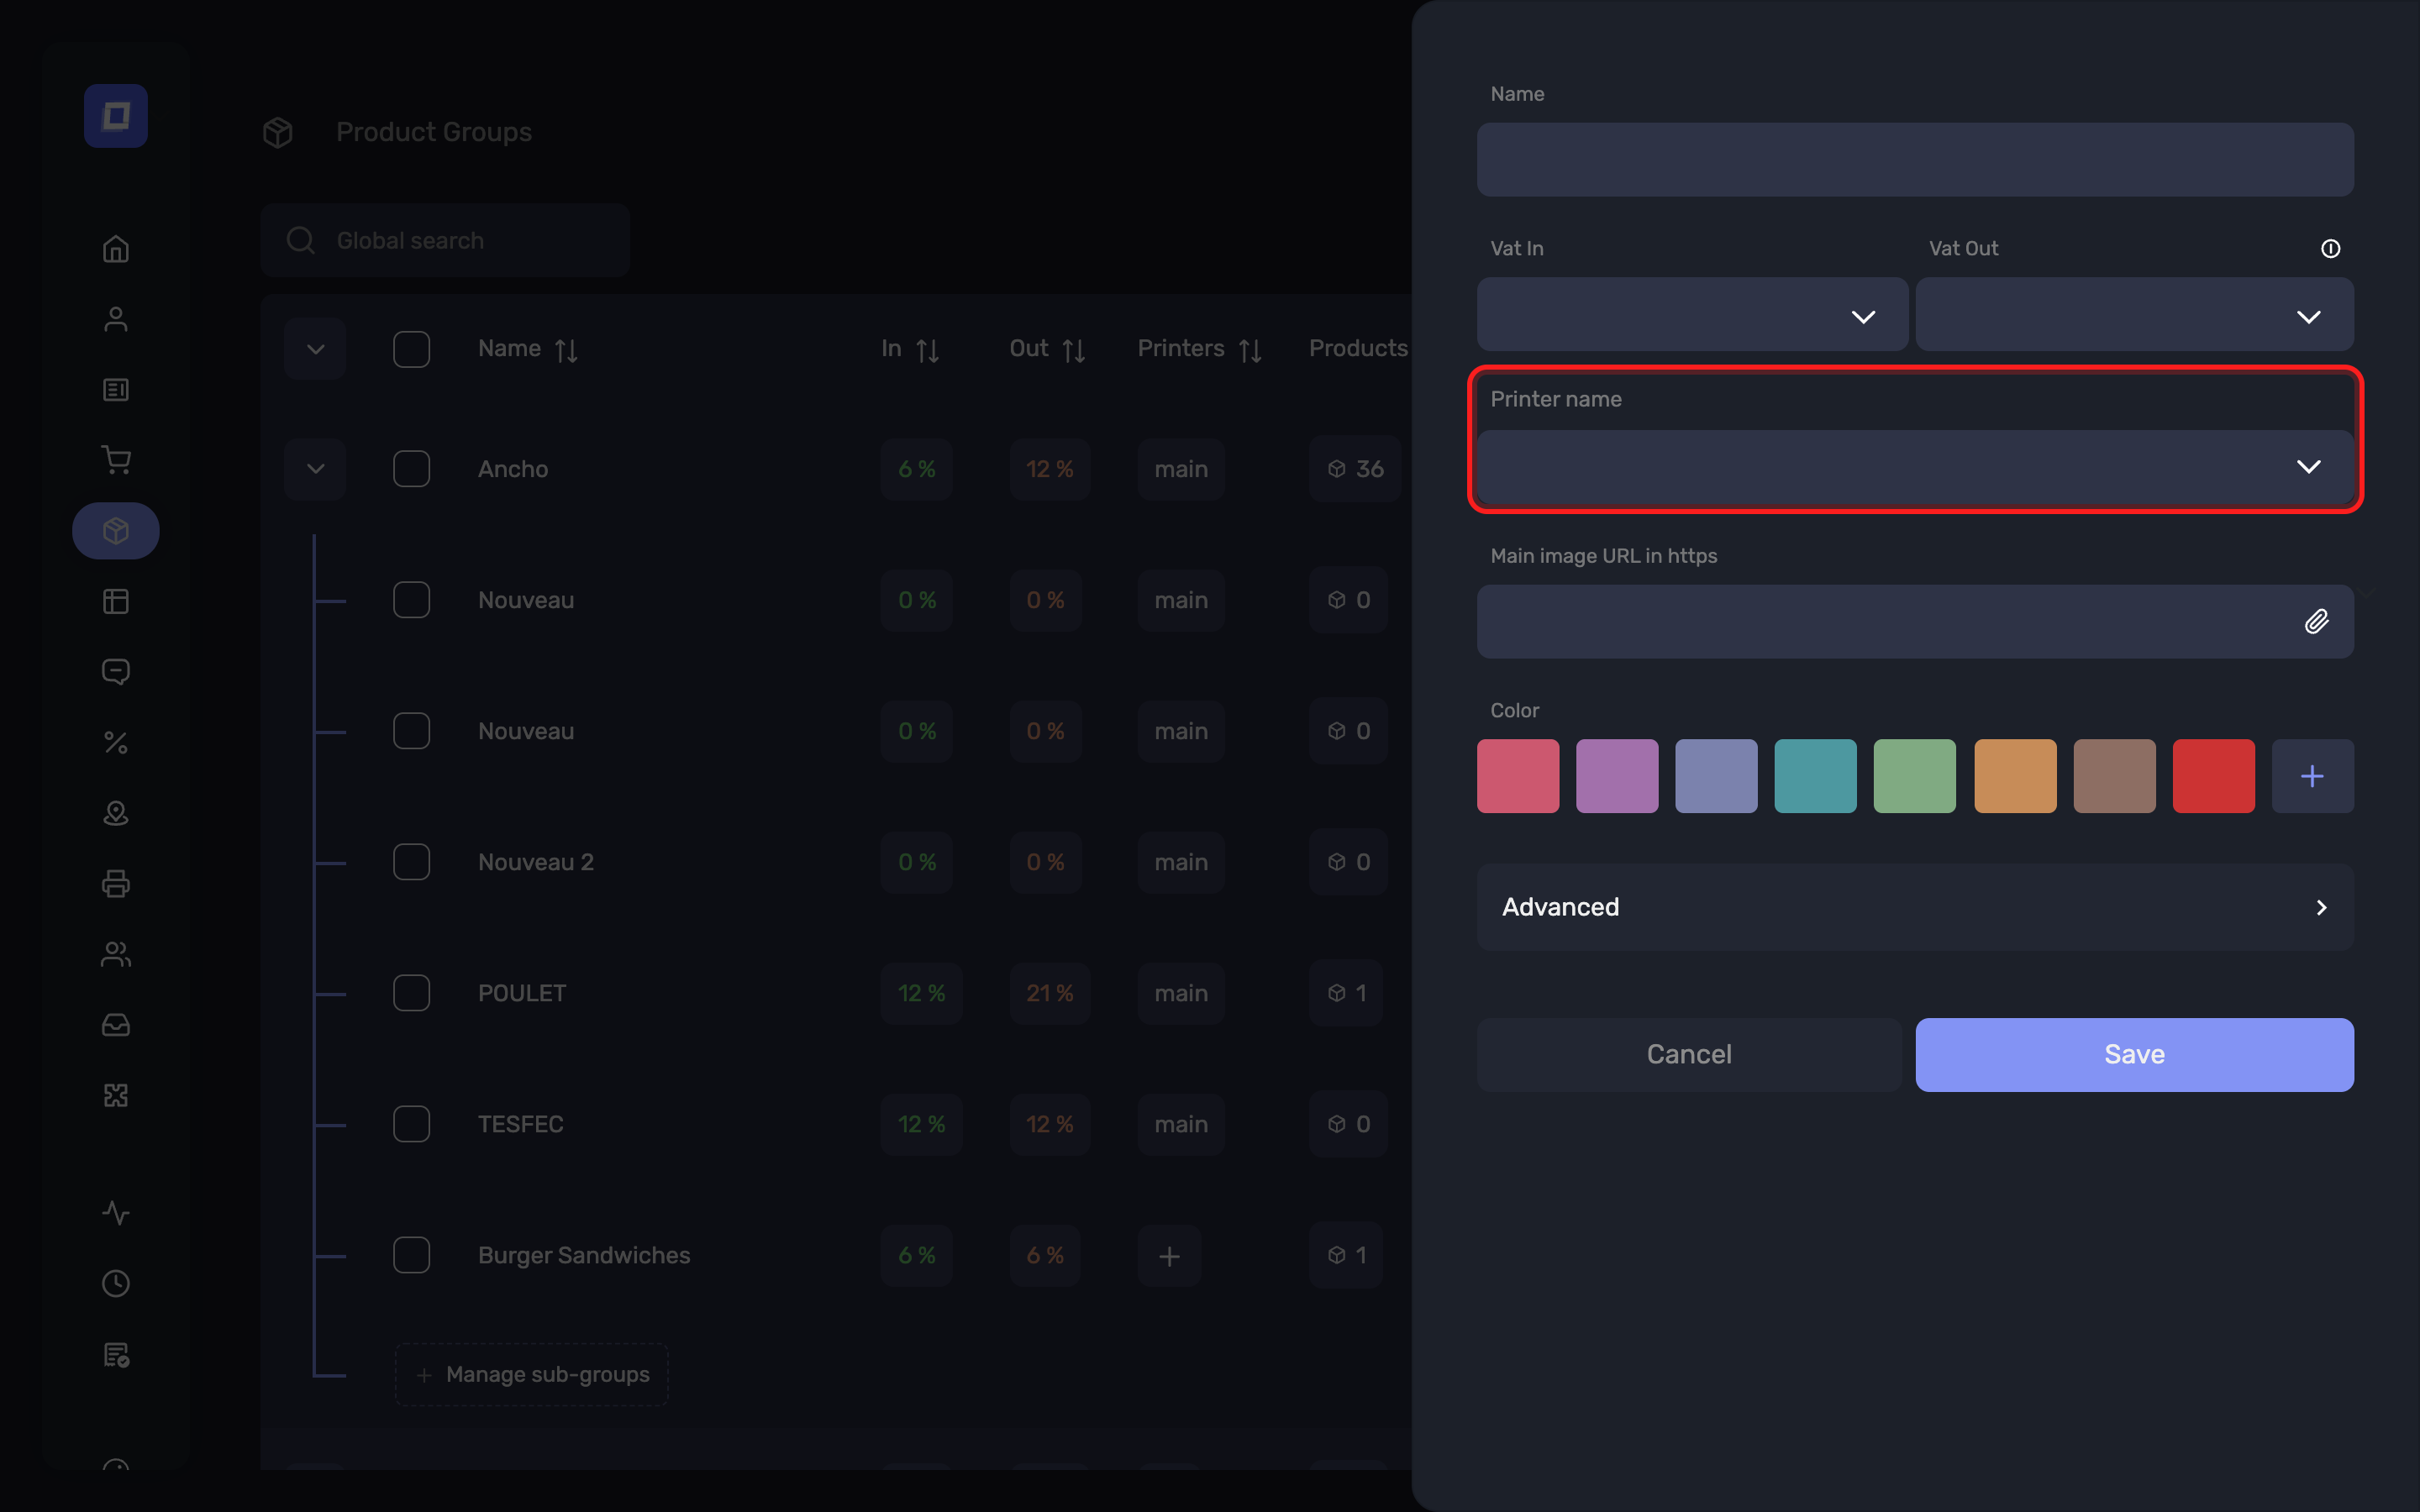
Task: Click the Cancel button
Action: click(1689, 1054)
